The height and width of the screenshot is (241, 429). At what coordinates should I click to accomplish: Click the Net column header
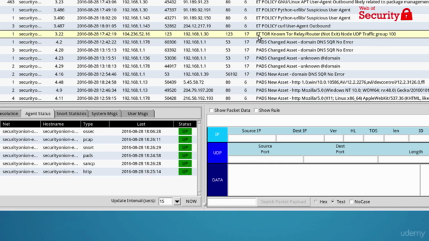[x=20, y=124]
